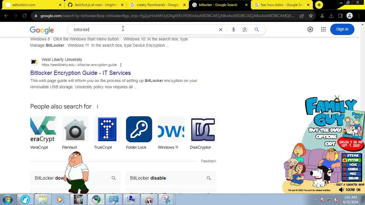Open the Snipping Tool taskbar icon
Screen dimensions: 365x205
click(166, 200)
